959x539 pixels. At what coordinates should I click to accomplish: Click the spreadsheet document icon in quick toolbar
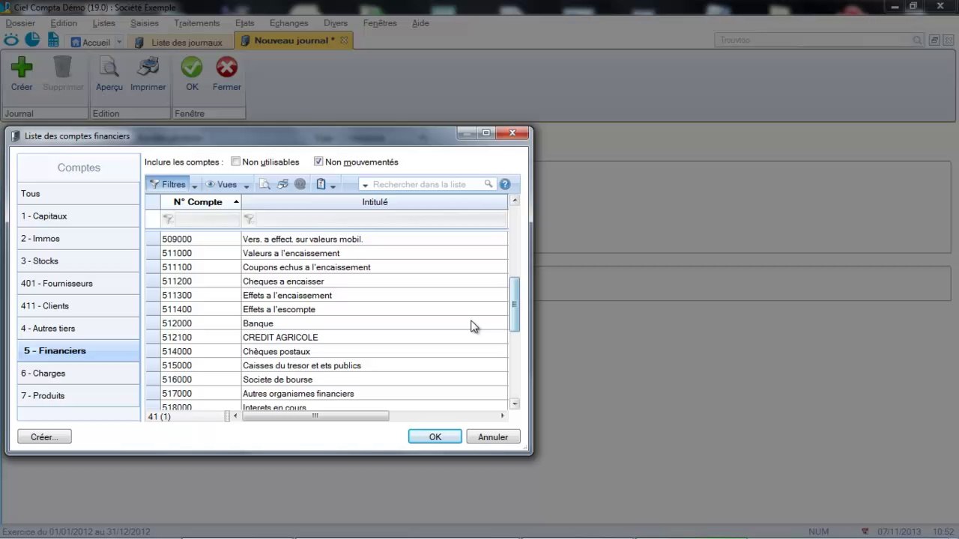tap(53, 40)
